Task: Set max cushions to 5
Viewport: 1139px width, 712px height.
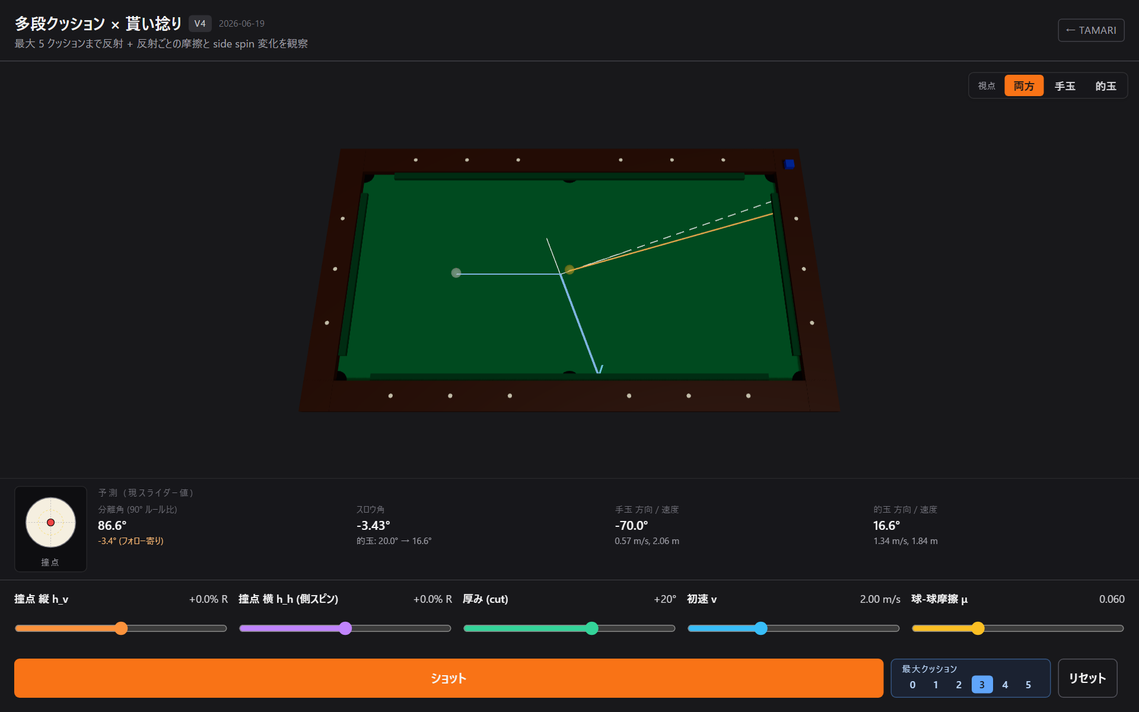Action: (x=1028, y=685)
